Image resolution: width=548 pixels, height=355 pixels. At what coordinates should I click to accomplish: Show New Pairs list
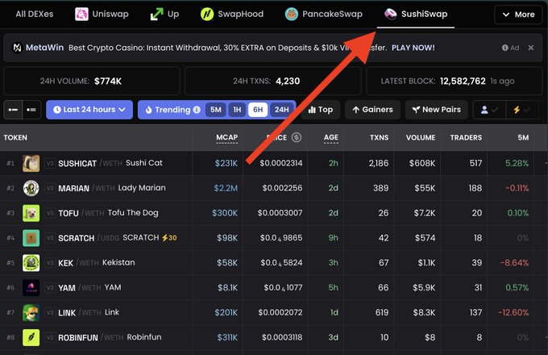coord(437,110)
